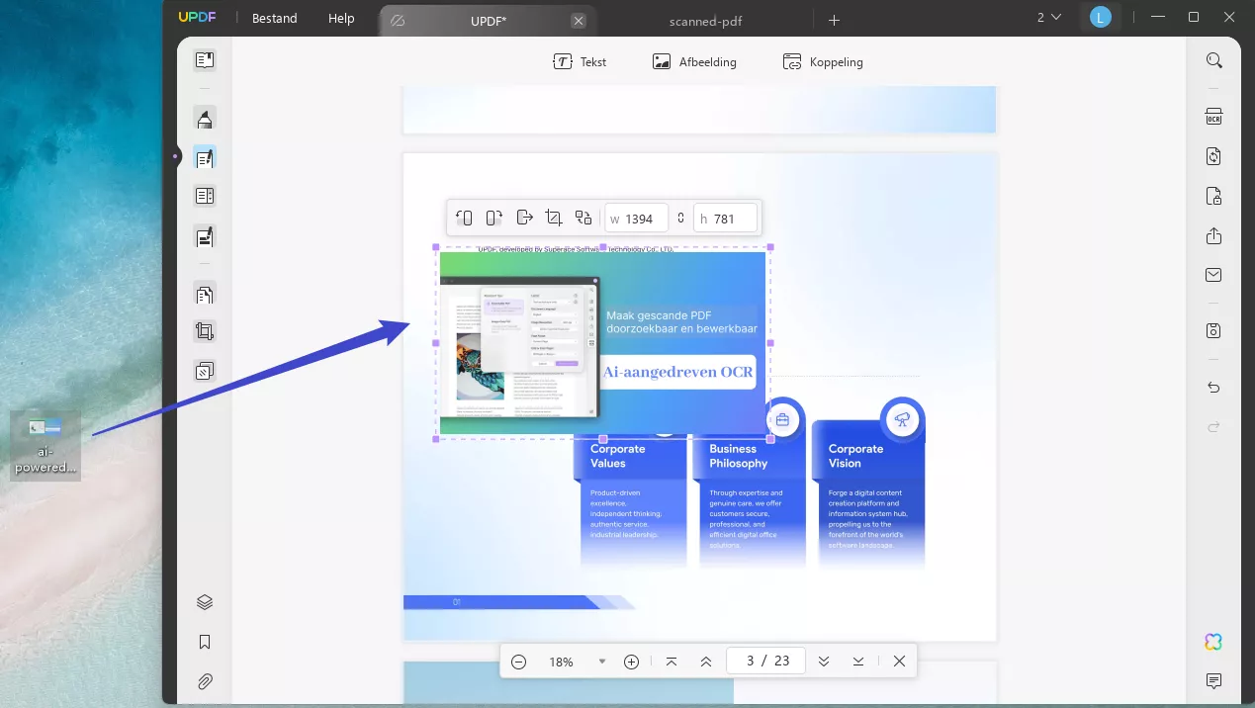This screenshot has width=1255, height=708.
Task: Open the Fill and Sign tool
Action: (205, 237)
